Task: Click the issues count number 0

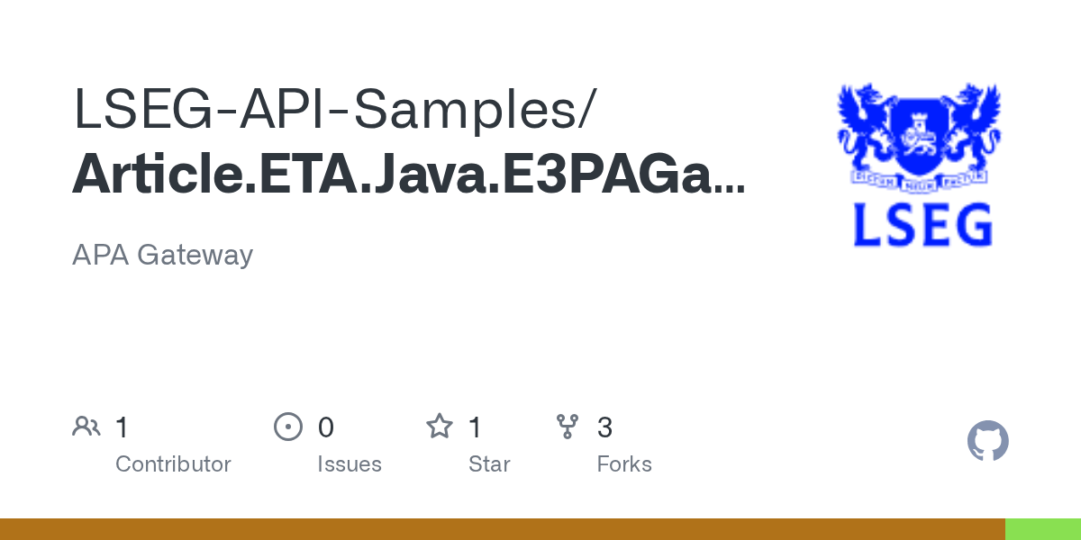Action: [x=325, y=427]
